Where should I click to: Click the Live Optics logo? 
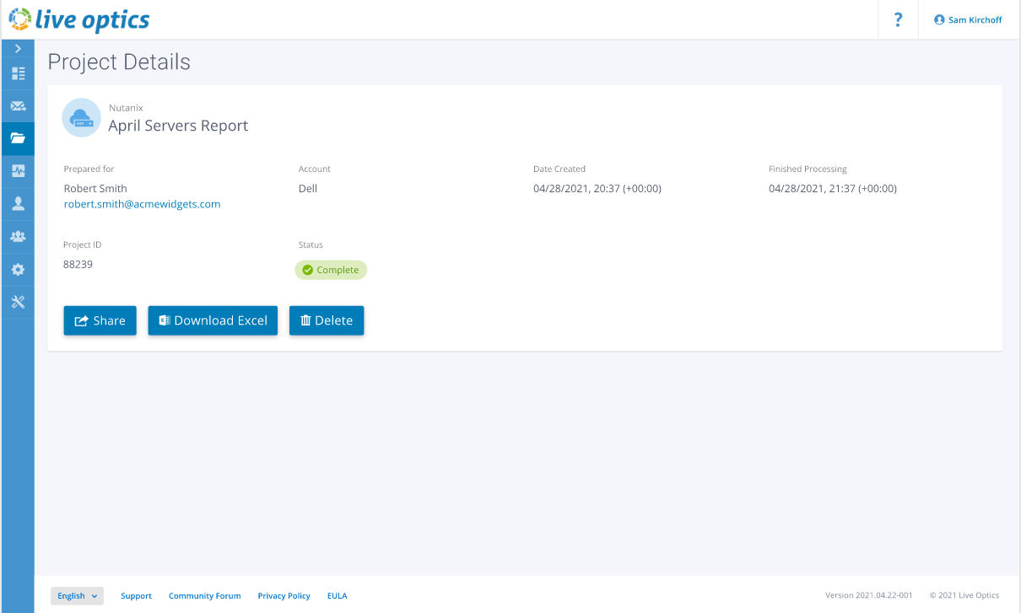78,19
